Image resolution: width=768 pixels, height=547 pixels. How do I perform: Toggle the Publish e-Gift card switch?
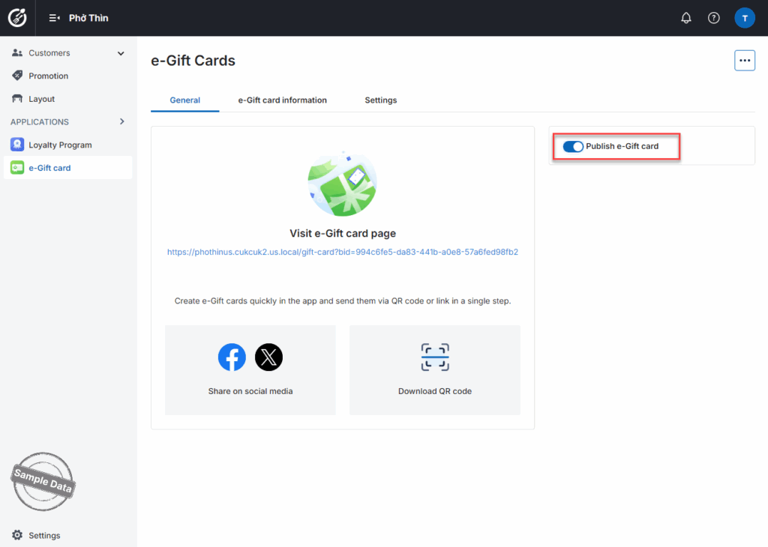pyautogui.click(x=573, y=147)
